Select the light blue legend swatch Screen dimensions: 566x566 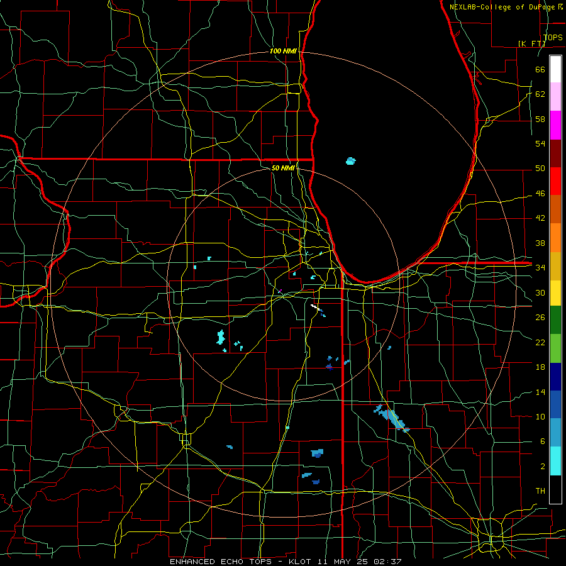point(555,433)
